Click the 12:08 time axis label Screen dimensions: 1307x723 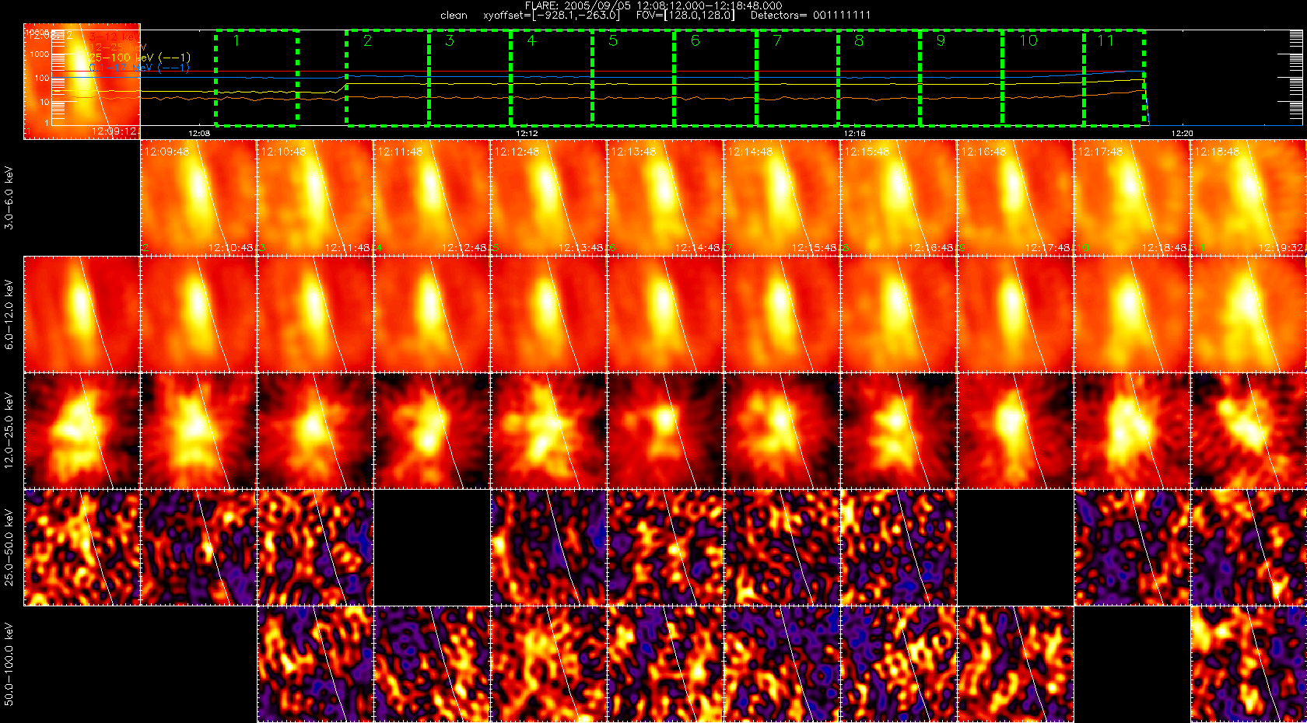coord(199,133)
